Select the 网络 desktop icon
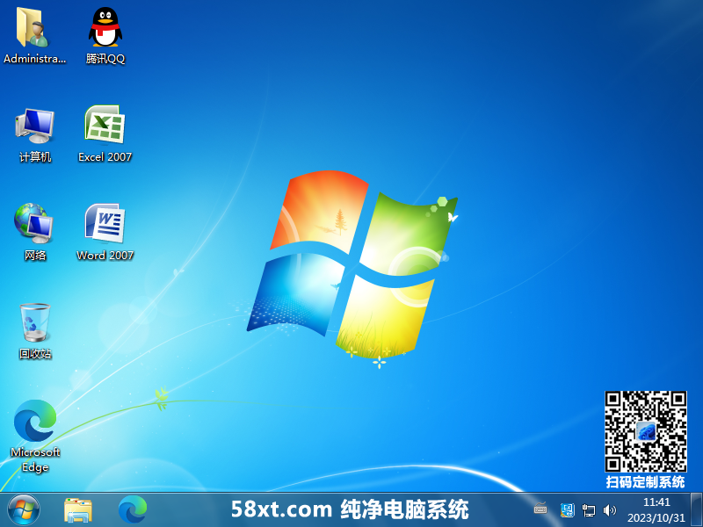703x527 pixels. (35, 232)
